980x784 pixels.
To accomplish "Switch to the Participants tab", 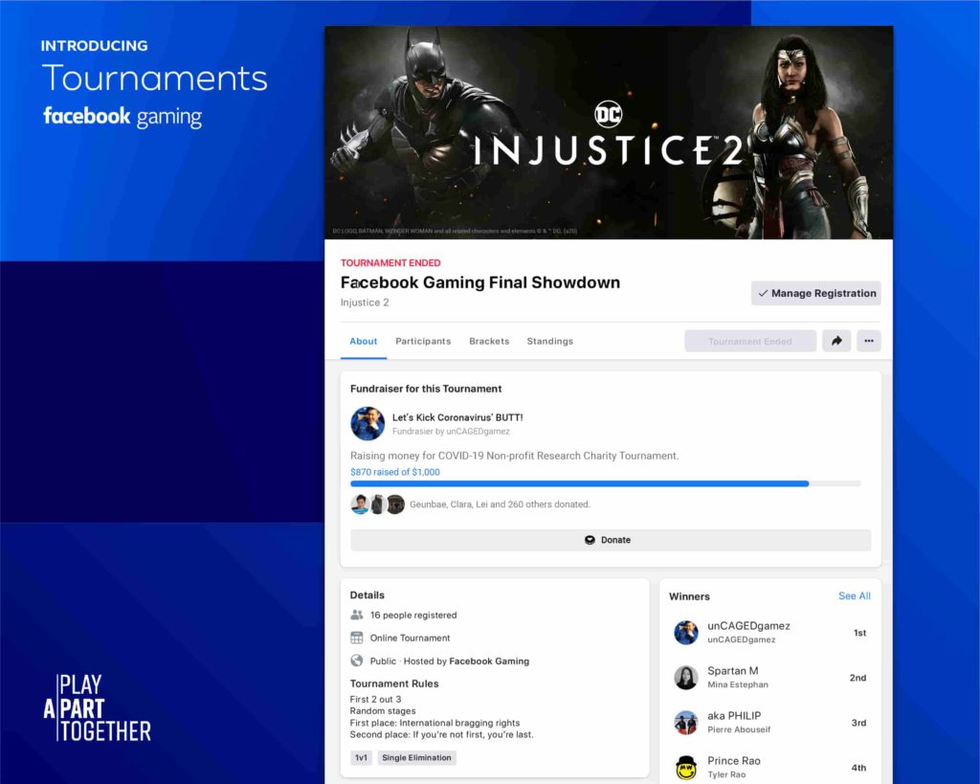I will click(x=423, y=341).
